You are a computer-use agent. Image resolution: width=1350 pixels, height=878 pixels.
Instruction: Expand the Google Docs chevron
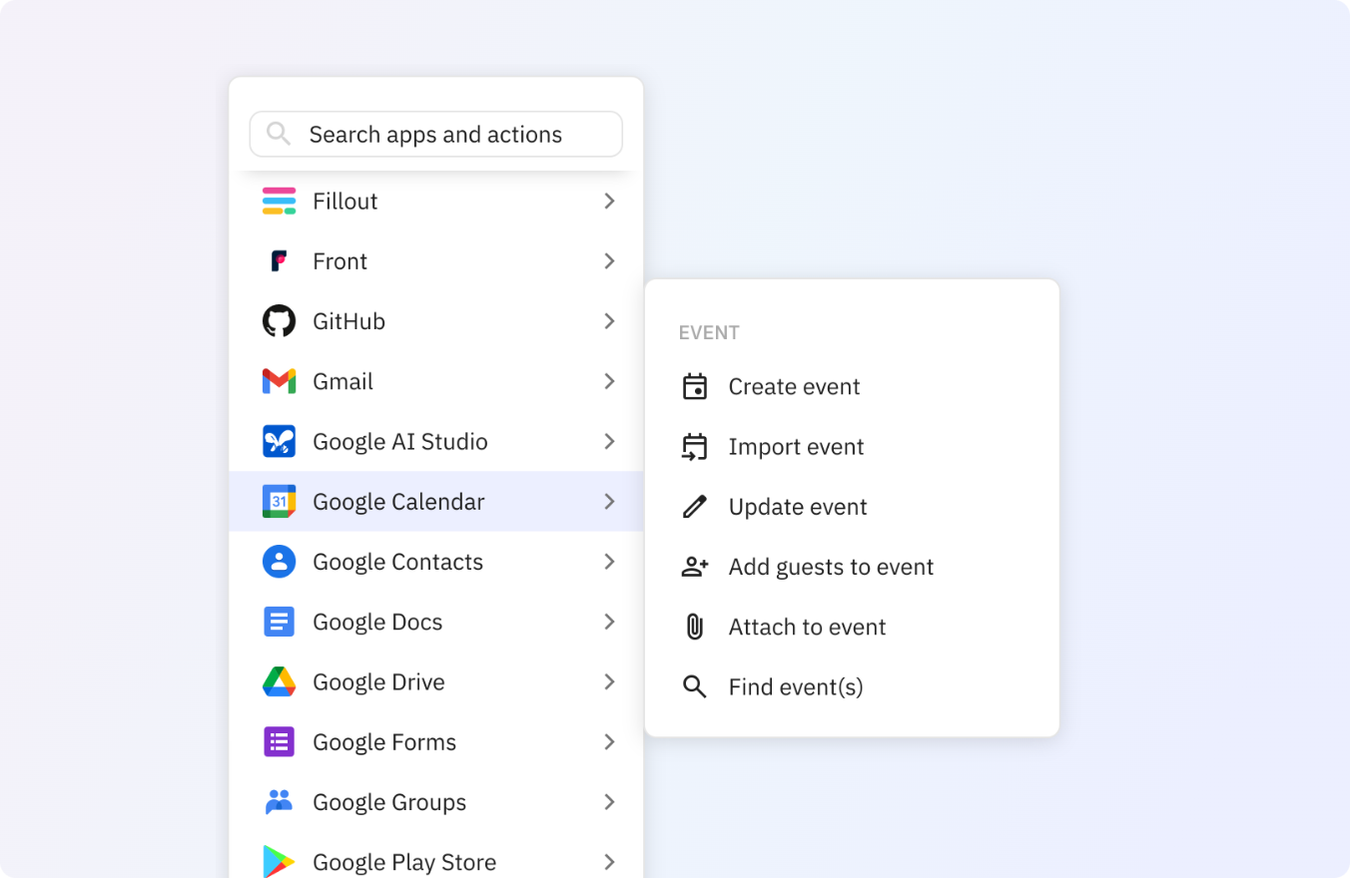(x=609, y=622)
